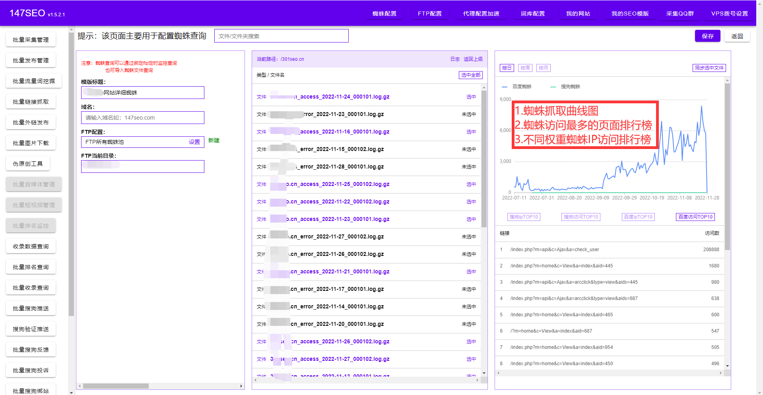Click the 日志 link in file panel
The image size is (763, 395).
click(455, 59)
